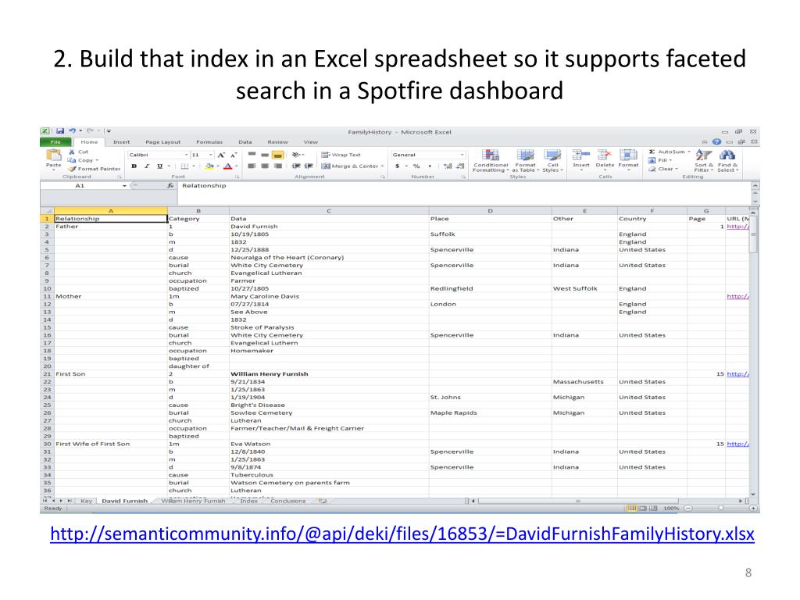Decrease font size with the small A icon
The image size is (800, 600).
click(234, 155)
